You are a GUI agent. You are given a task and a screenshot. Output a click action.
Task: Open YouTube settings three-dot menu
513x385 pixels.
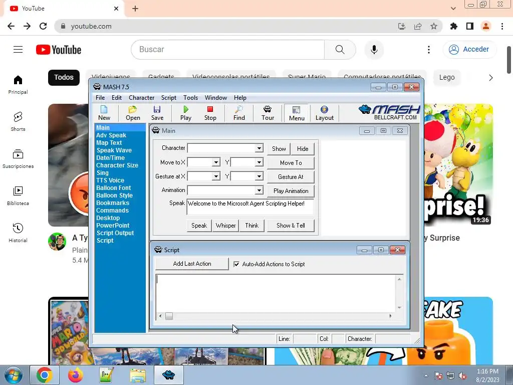click(x=429, y=50)
